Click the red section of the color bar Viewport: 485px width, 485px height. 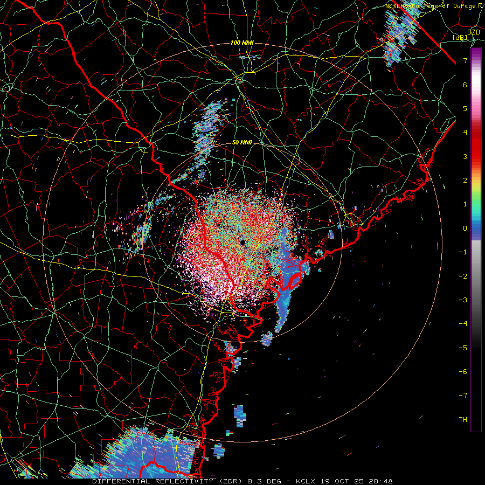[476, 145]
